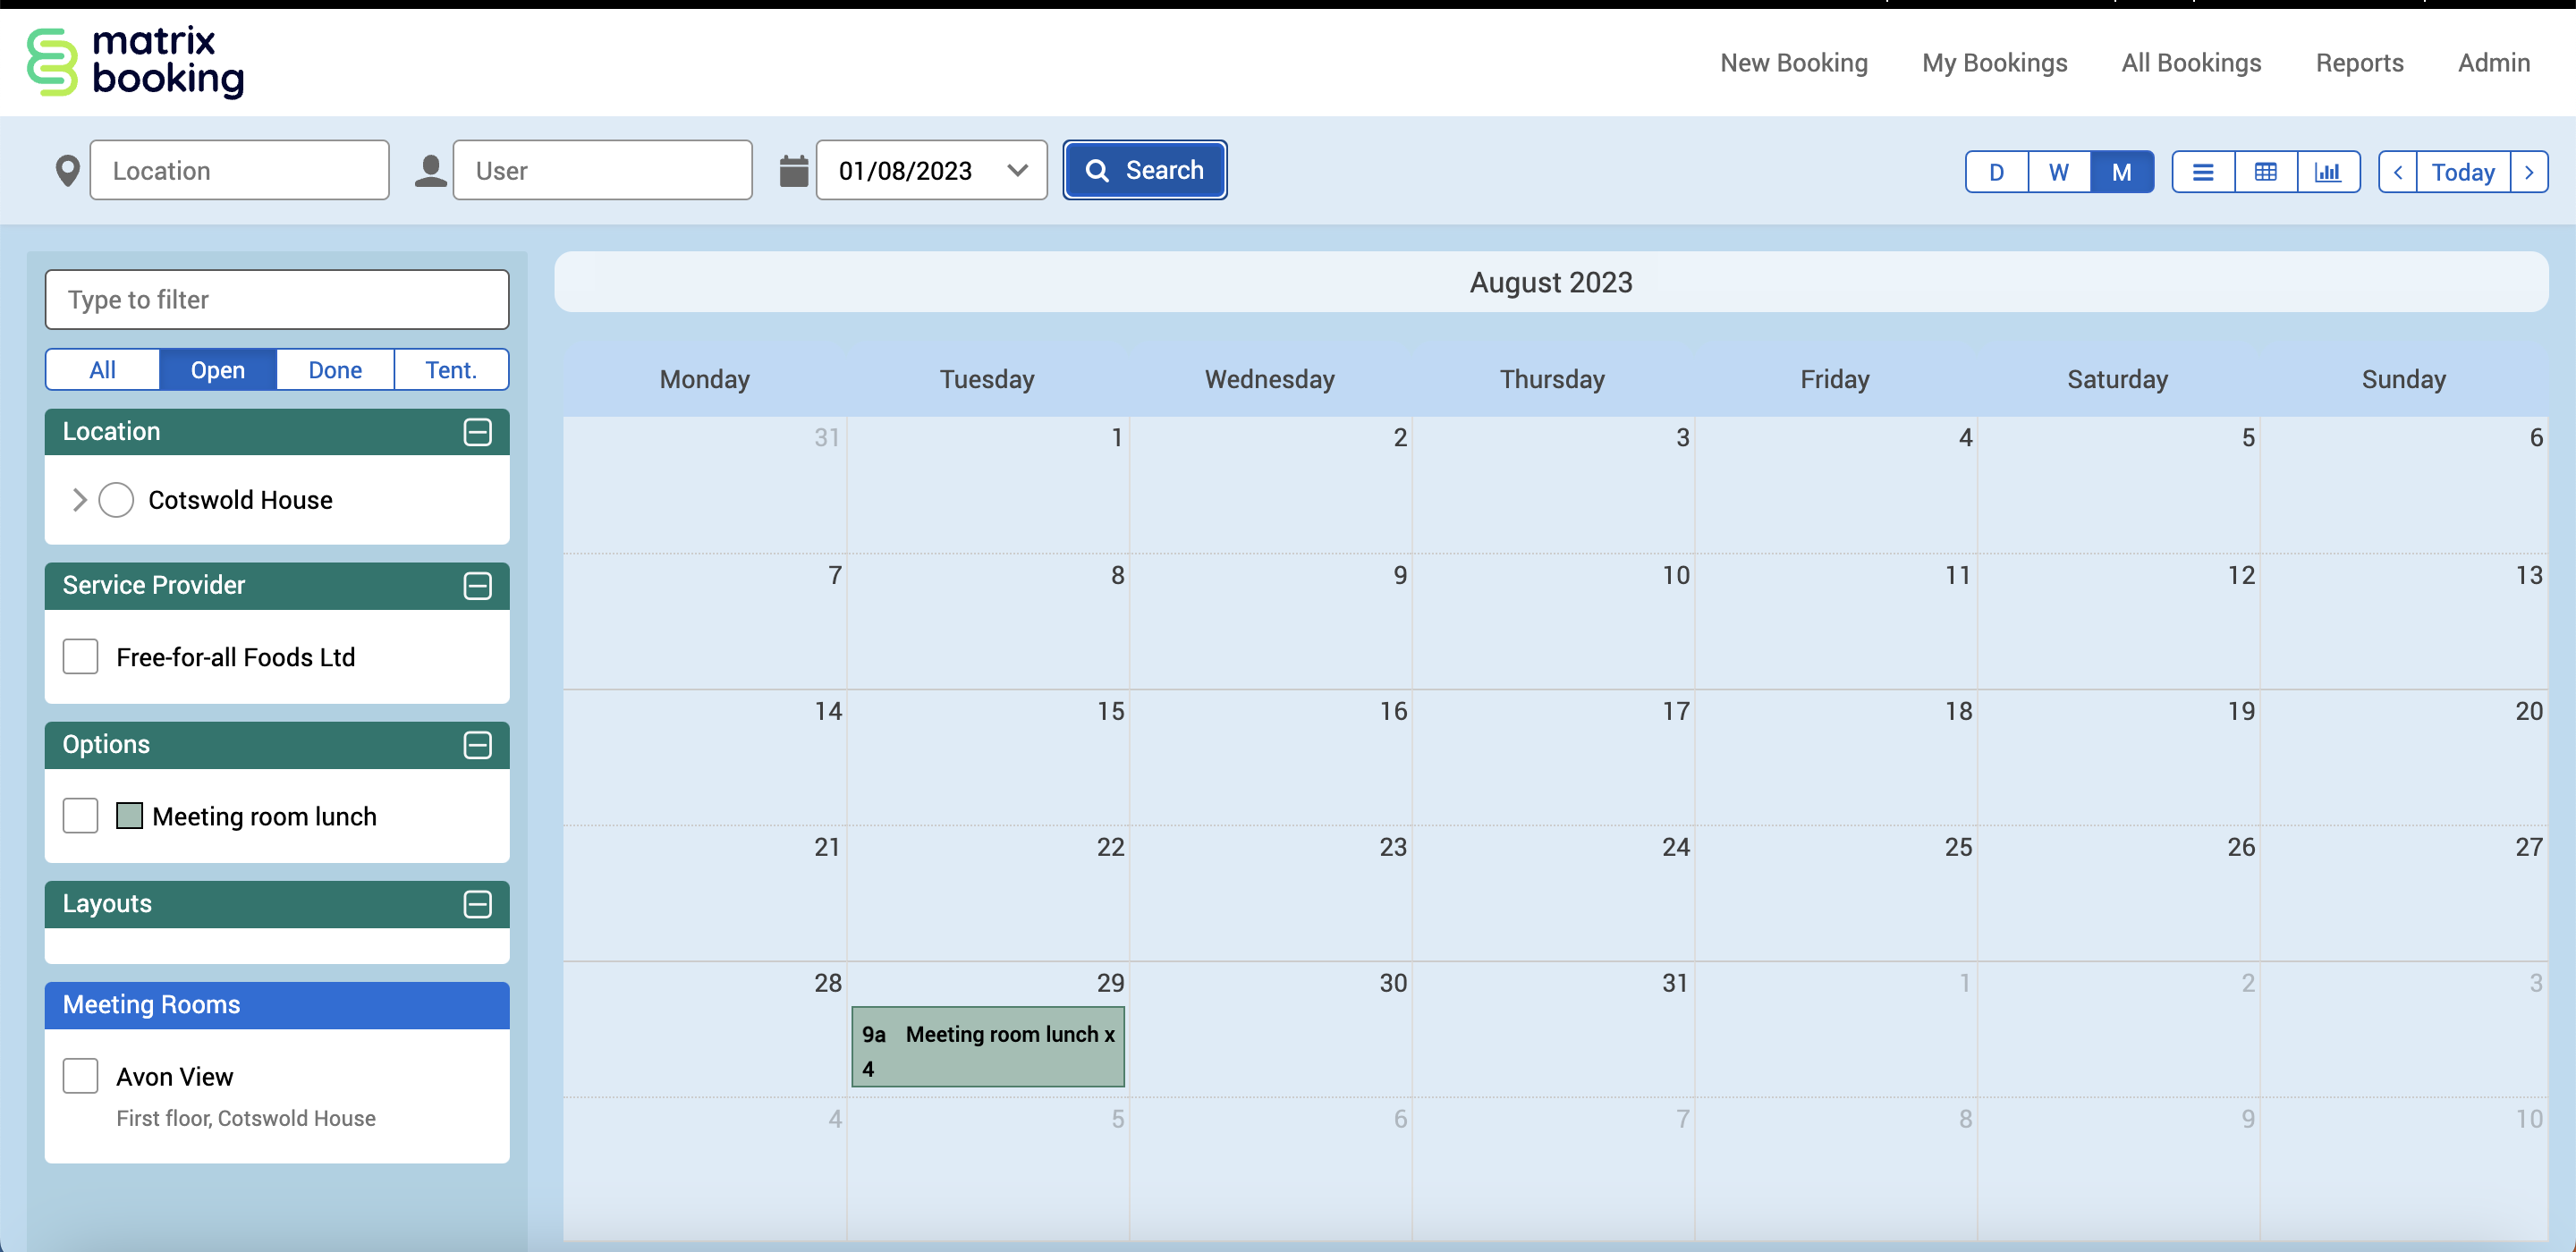Click the Meeting room lunch color swatch
2576x1252 pixels.
129,816
